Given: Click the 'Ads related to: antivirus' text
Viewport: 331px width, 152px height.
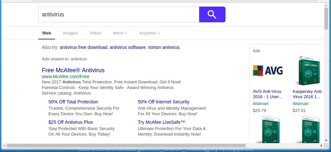Looking at the screenshot, I should (64, 59).
